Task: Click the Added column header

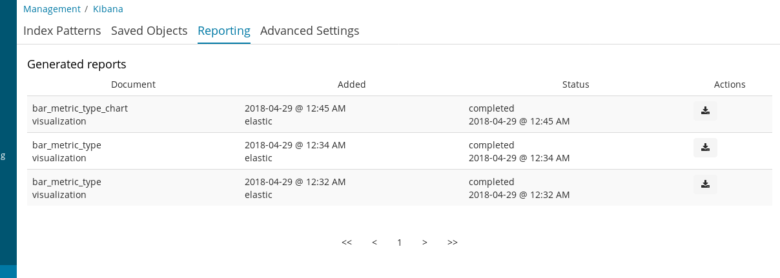Action: [352, 84]
